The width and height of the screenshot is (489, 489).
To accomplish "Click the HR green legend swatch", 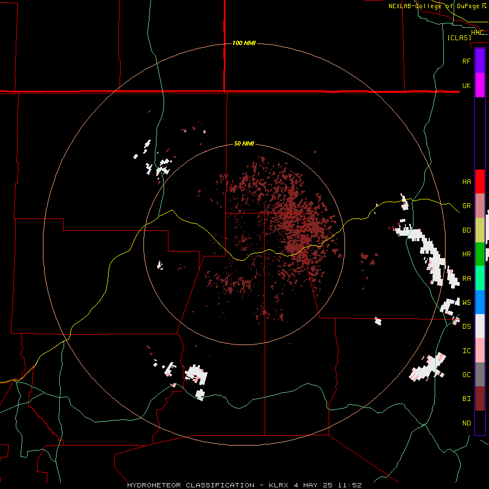I will tap(480, 254).
